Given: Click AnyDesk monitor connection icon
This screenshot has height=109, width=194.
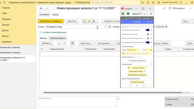Looking at the screenshot, I should click(123, 14).
